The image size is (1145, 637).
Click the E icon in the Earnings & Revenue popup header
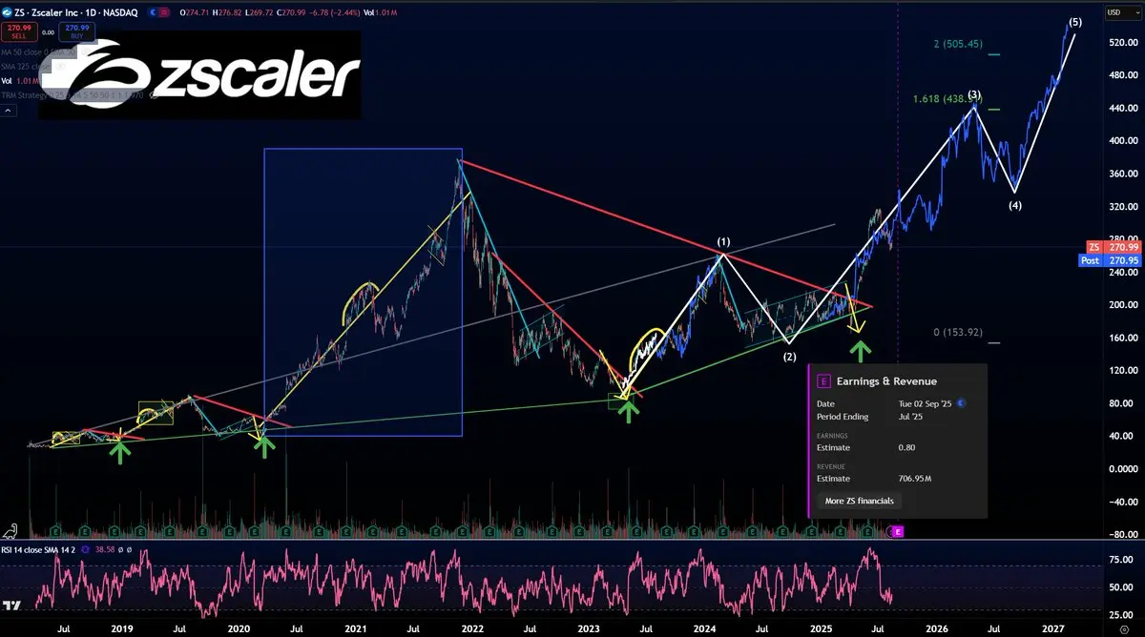point(824,381)
